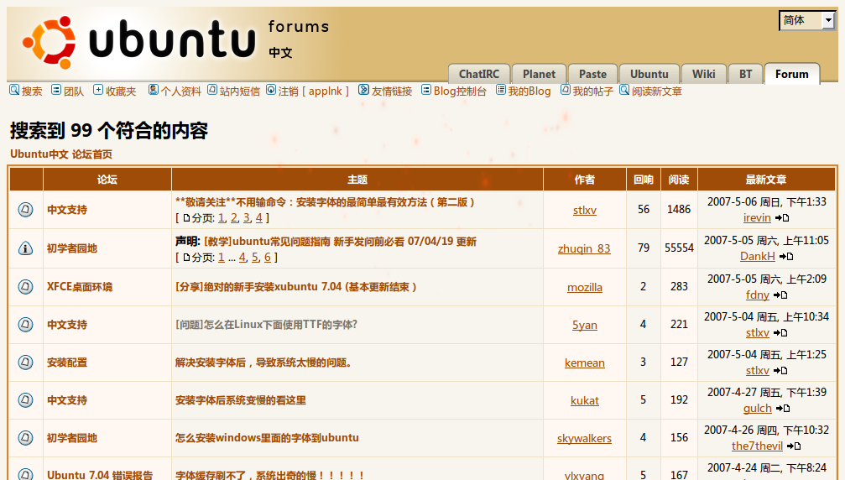This screenshot has width=845, height=480.
Task: Open topic 怎么安装windows里面的字体到ubuntu
Action: click(267, 437)
